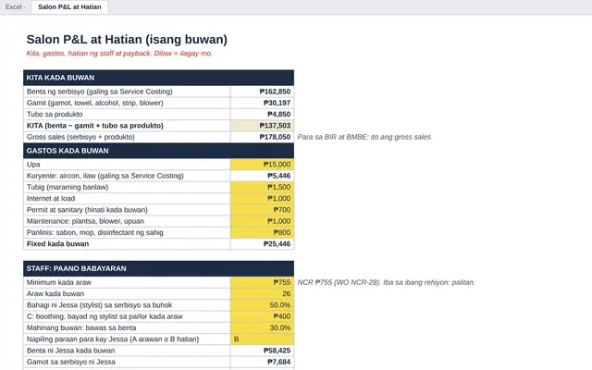The image size is (592, 370).
Task: Click the Napiling paraan para kay Jessa label
Action: pos(127,339)
